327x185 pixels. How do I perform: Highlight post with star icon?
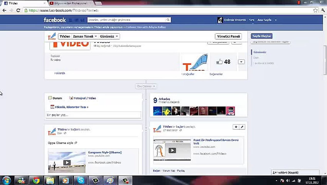pyautogui.click(x=236, y=127)
